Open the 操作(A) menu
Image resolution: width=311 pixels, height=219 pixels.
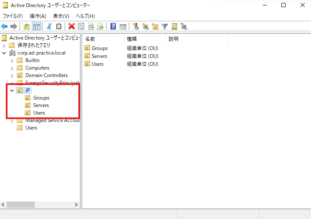pyautogui.click(x=38, y=16)
